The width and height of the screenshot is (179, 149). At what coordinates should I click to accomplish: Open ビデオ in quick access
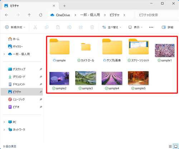(x=14, y=107)
